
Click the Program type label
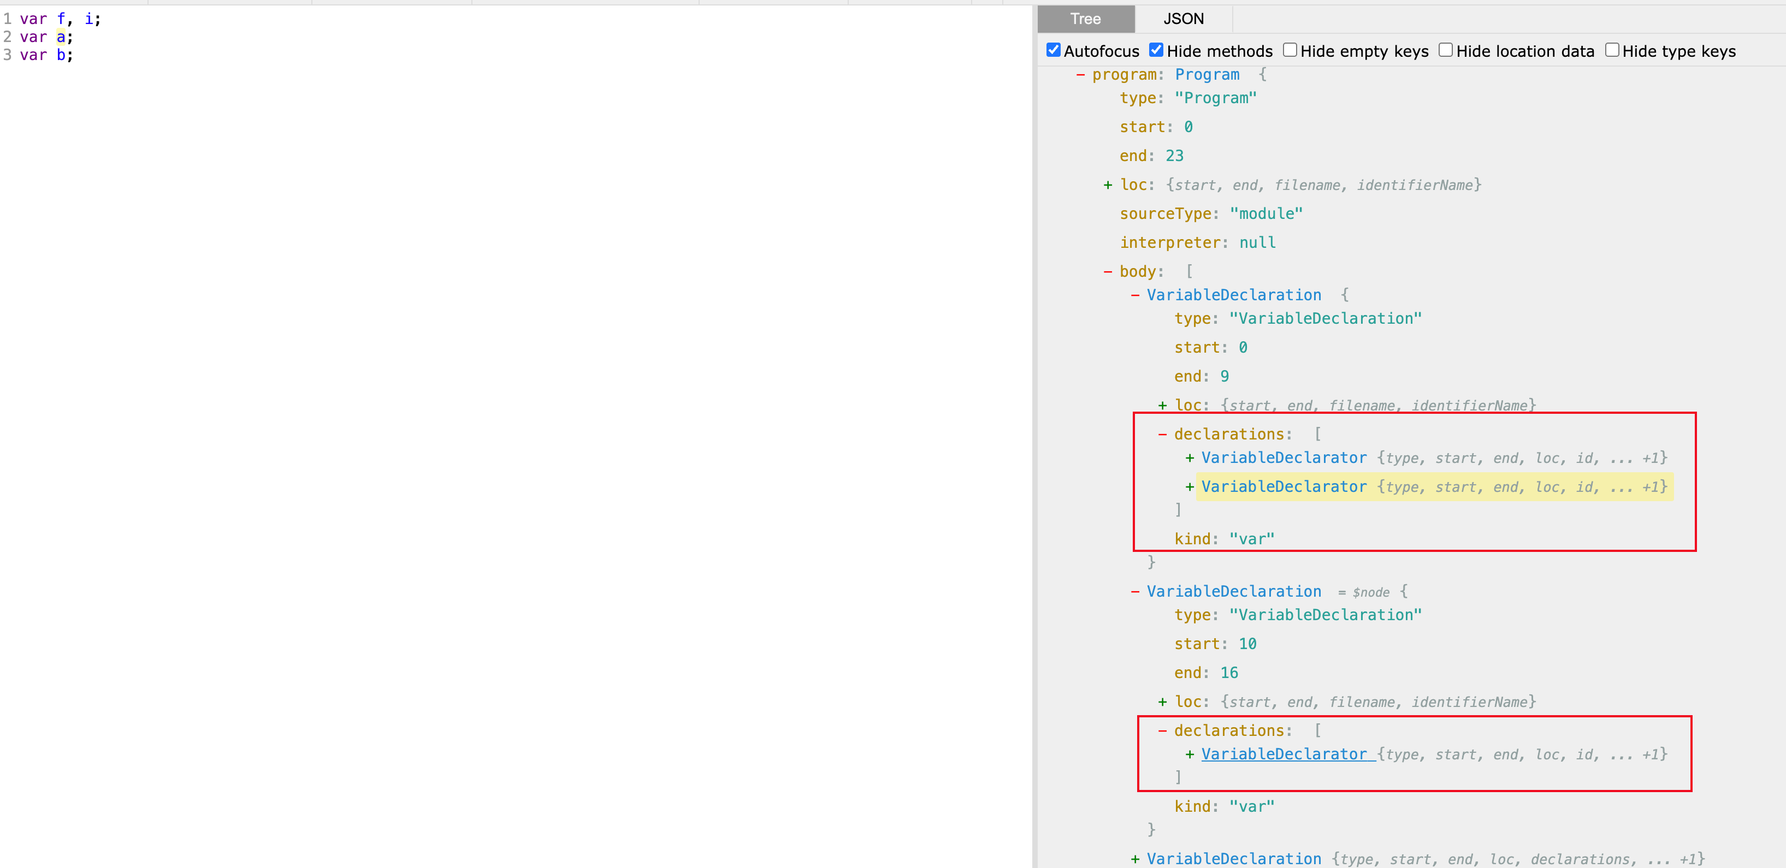pos(1207,75)
